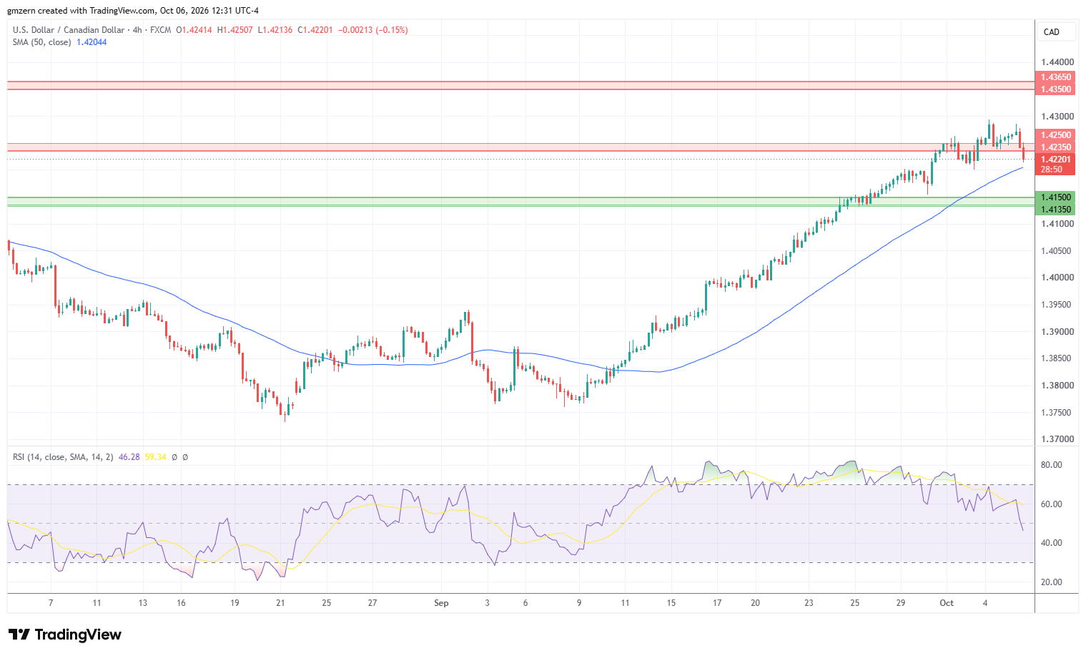This screenshot has height=656, width=1086.
Task: Click the 28:50 bar countdown timer
Action: pyautogui.click(x=1051, y=170)
